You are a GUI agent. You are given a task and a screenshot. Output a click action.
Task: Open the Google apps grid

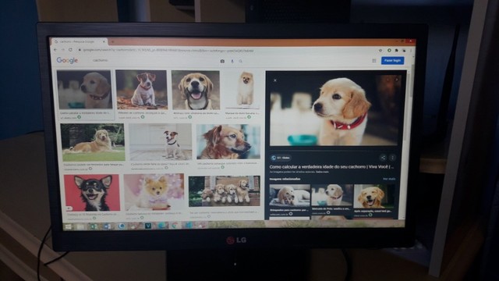click(x=374, y=61)
